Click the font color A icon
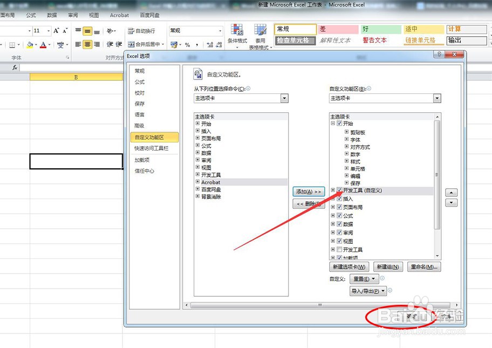Screen dimensions: 492x348 pyautogui.click(x=43, y=45)
